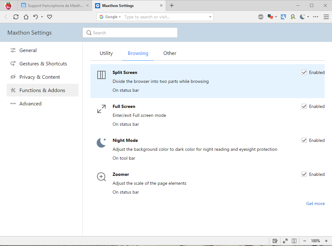The image size is (332, 246).
Task: Click 'On tool bar' text under Night Mode
Action: pyautogui.click(x=124, y=158)
